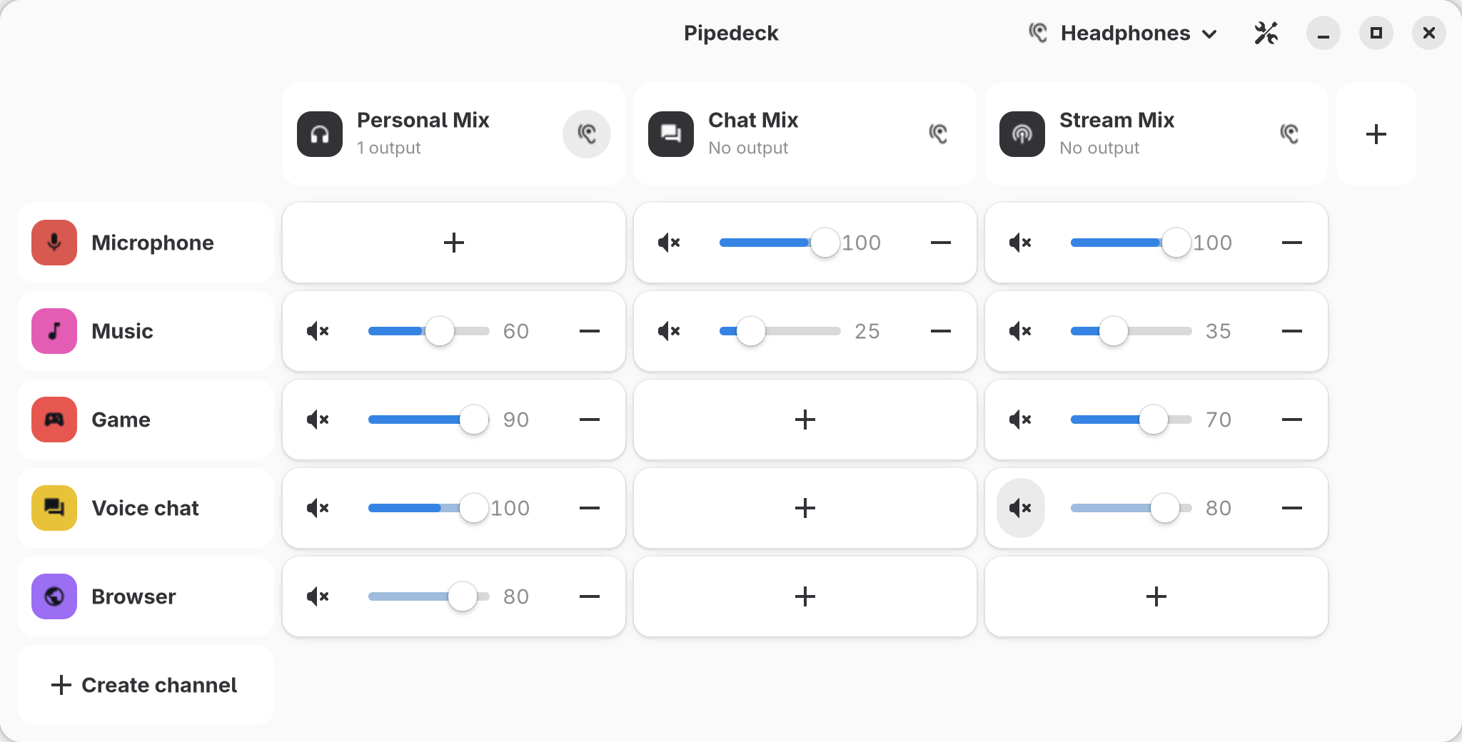
Task: Remove Microphone from Stream Mix
Action: point(1292,243)
